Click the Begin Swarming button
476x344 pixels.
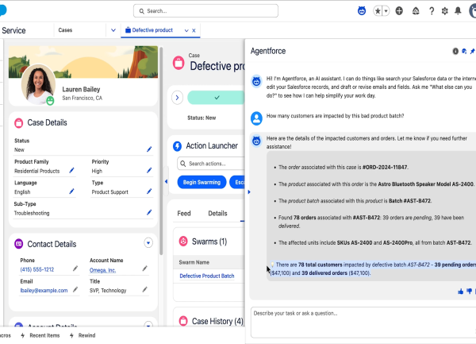pos(202,183)
